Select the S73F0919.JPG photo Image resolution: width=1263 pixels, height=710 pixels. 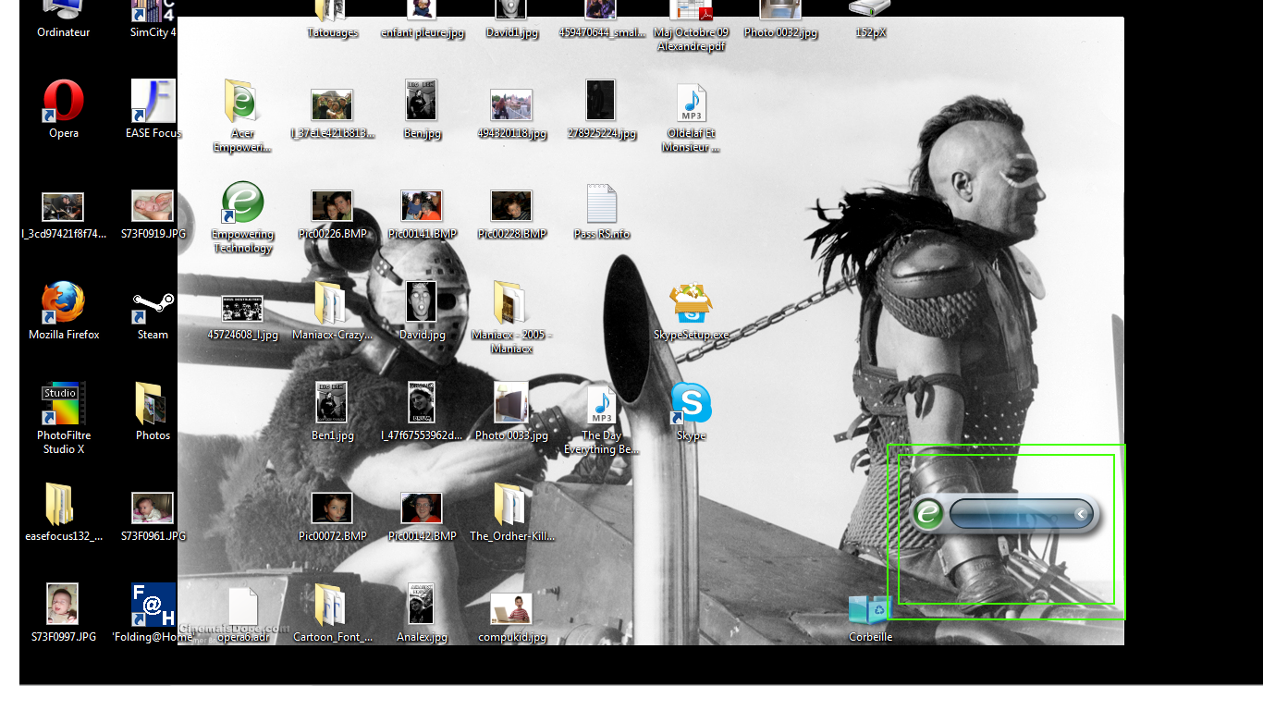tap(153, 205)
